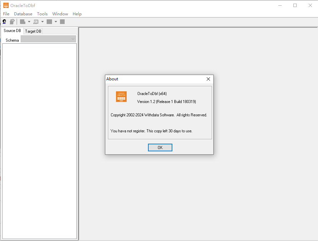
Task: Switch to the Target DB tab
Action: click(33, 31)
